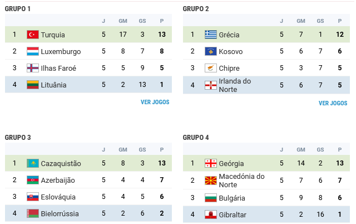Click the GRUPO 4 heading

[196, 138]
